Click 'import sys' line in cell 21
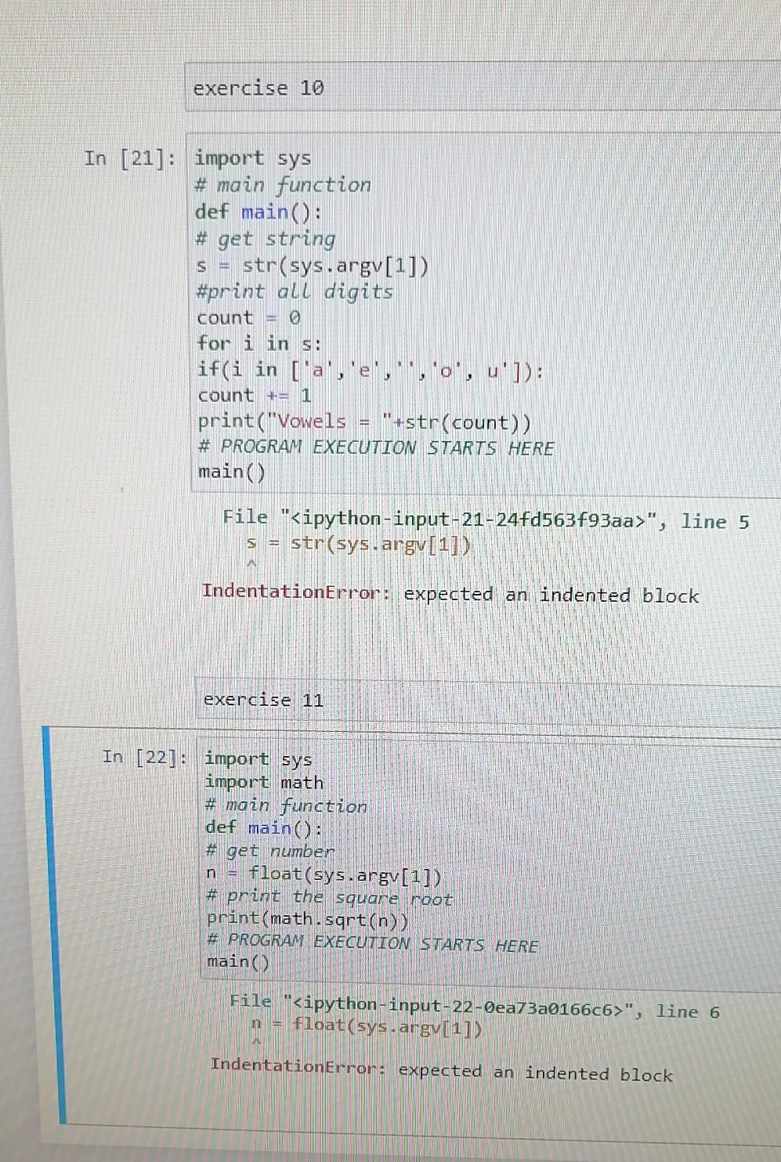 (252, 158)
